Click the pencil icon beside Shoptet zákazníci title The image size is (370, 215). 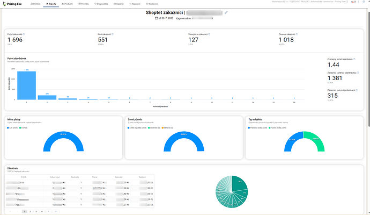(226, 12)
